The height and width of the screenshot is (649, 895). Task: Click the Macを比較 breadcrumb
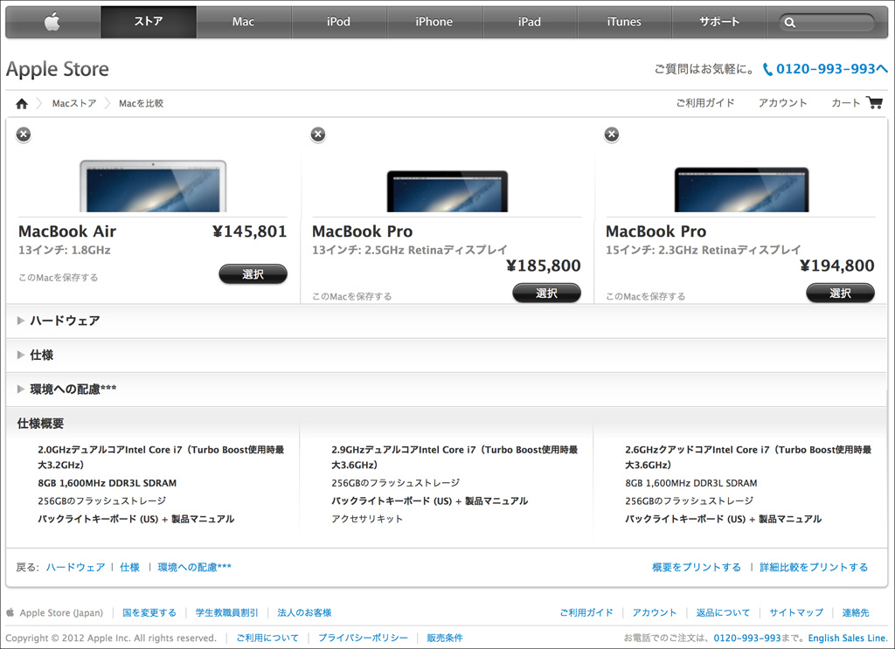(x=141, y=103)
